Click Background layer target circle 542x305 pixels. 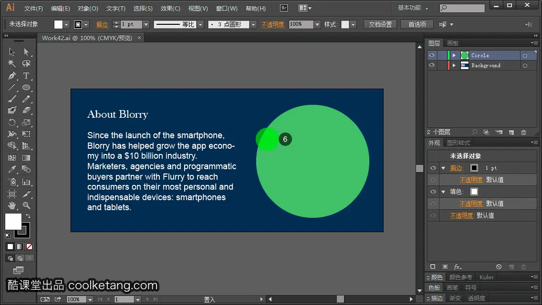click(525, 65)
